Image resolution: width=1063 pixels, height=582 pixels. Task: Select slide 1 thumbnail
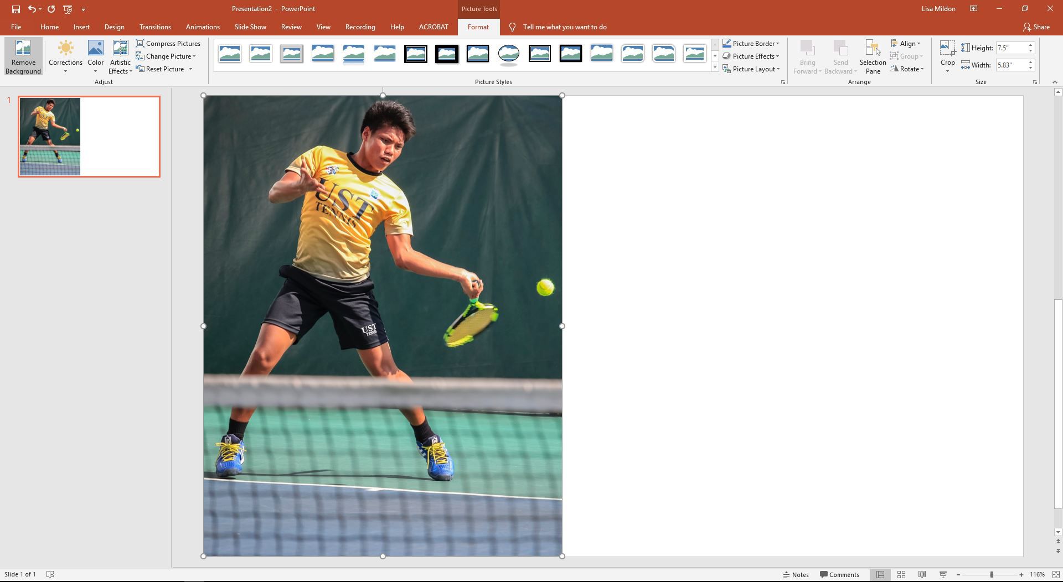(x=89, y=137)
